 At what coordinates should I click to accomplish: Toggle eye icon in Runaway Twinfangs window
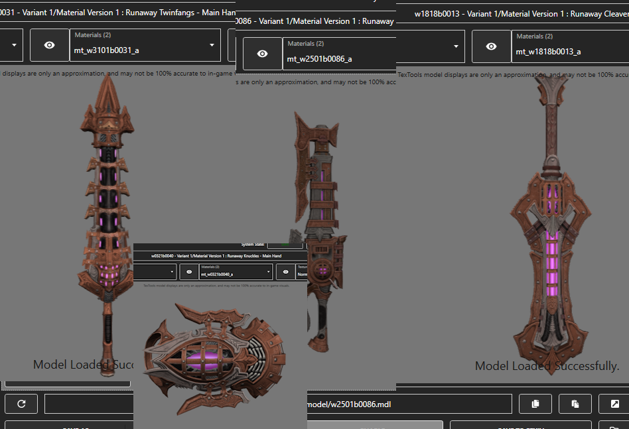pos(49,45)
